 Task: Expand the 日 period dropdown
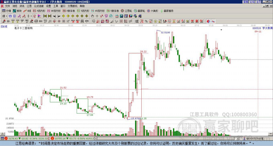[x=6, y=16]
